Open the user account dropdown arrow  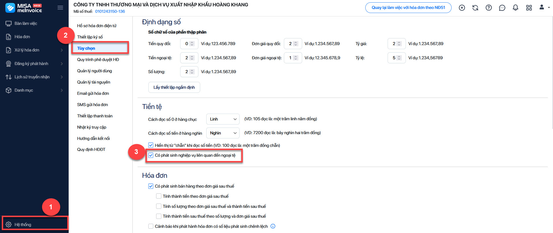[549, 8]
